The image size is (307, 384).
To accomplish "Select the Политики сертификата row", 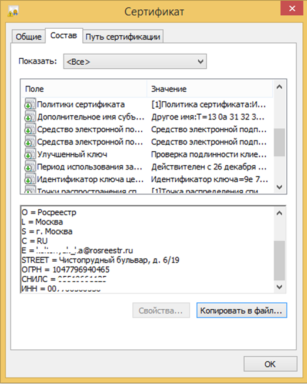I will (x=147, y=104).
